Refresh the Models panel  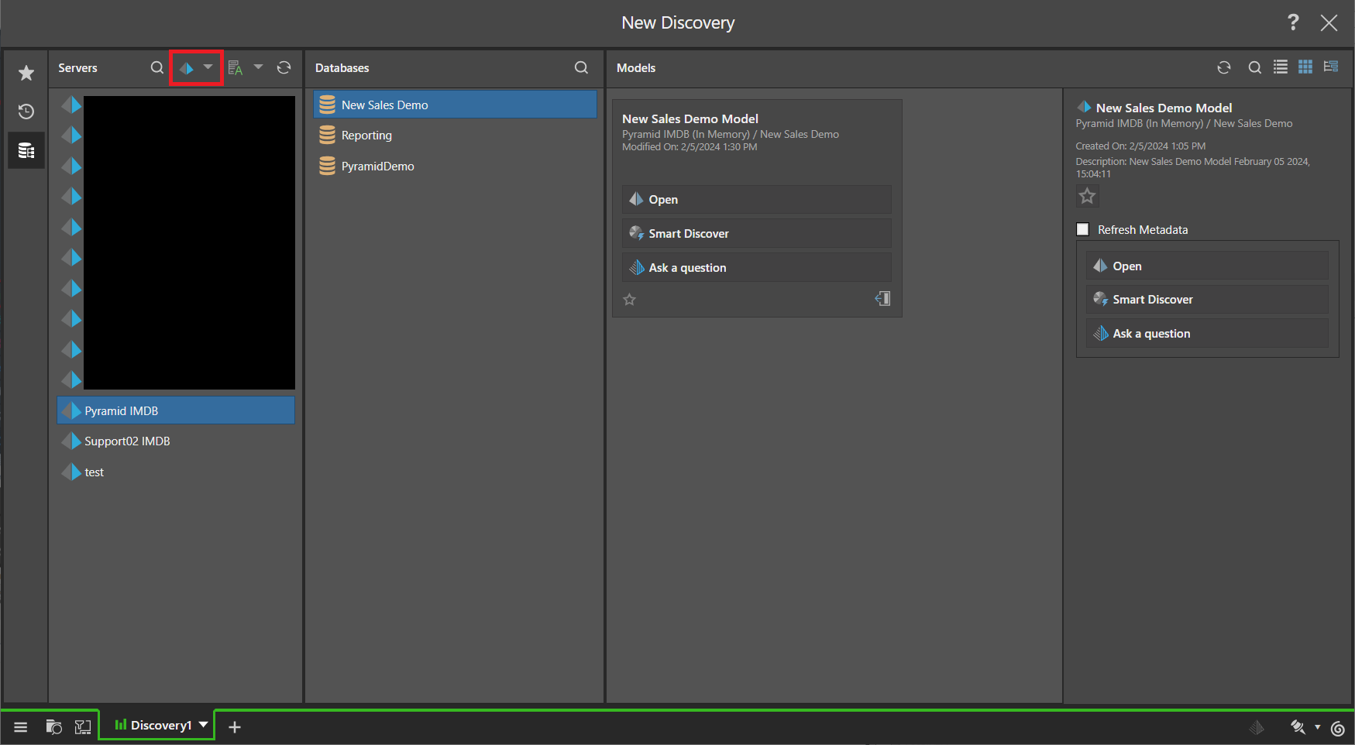[1224, 67]
